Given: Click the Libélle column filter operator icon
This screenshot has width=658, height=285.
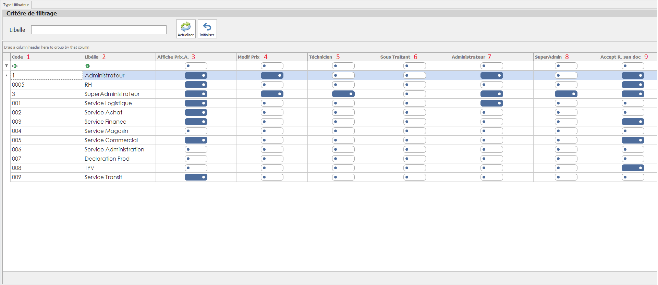Looking at the screenshot, I should (87, 66).
